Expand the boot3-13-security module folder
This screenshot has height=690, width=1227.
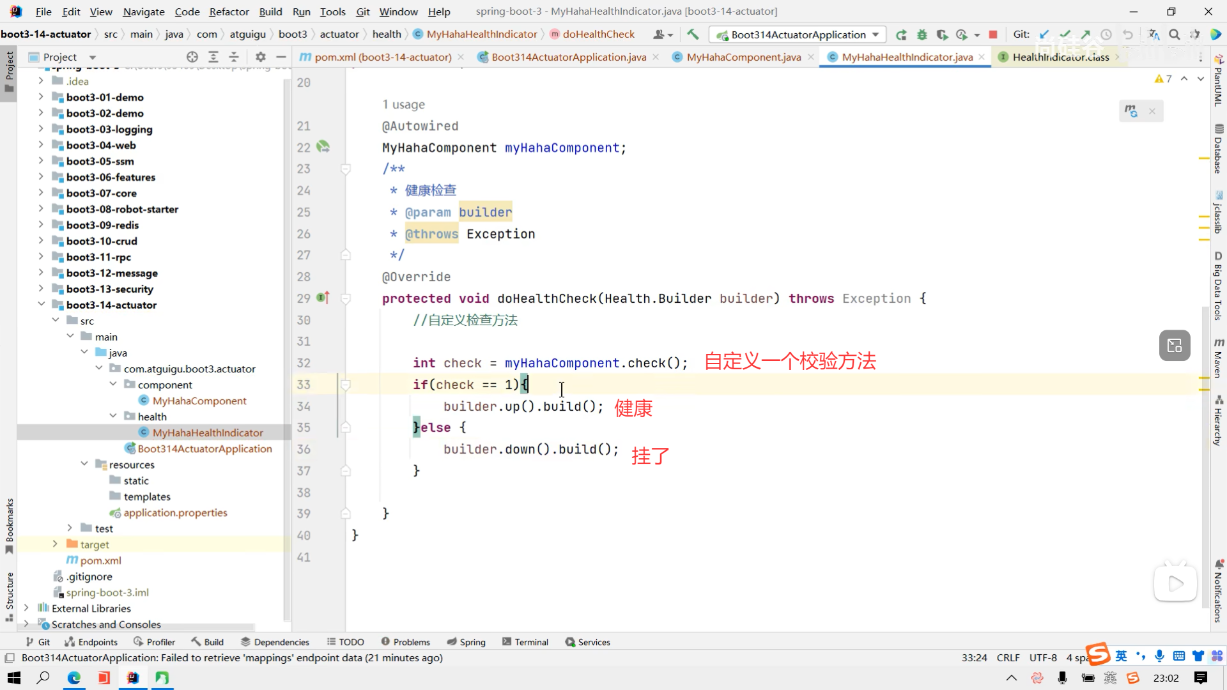(41, 289)
